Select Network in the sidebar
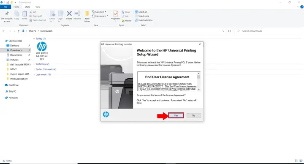This screenshot has width=304, height=164. [x=11, y=98]
